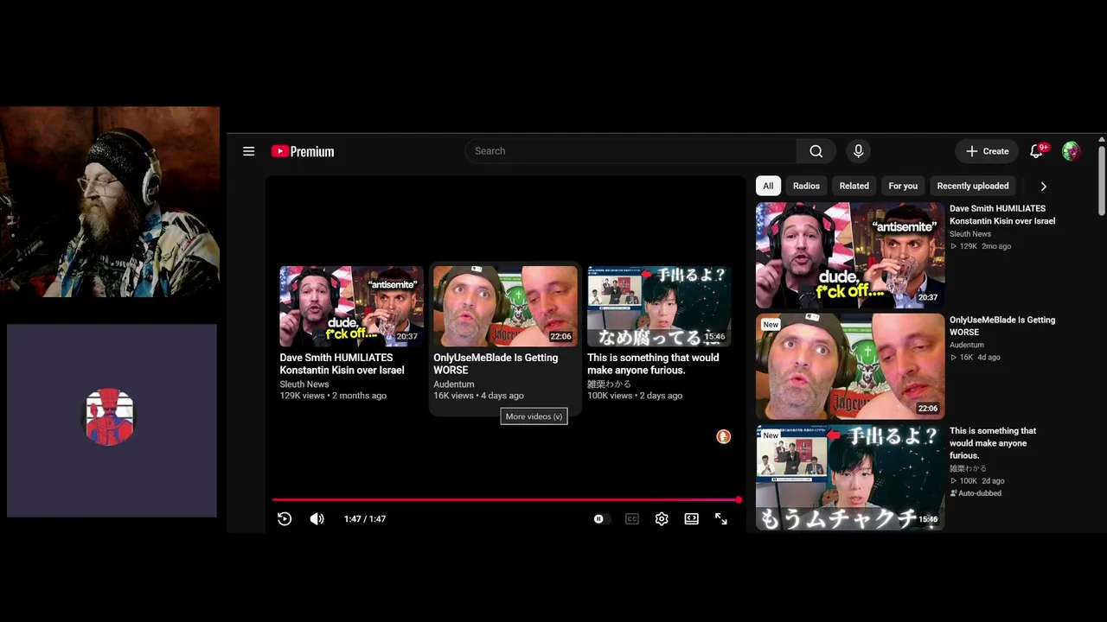Go to YouTube Premium home via logo
The width and height of the screenshot is (1107, 622).
303,151
